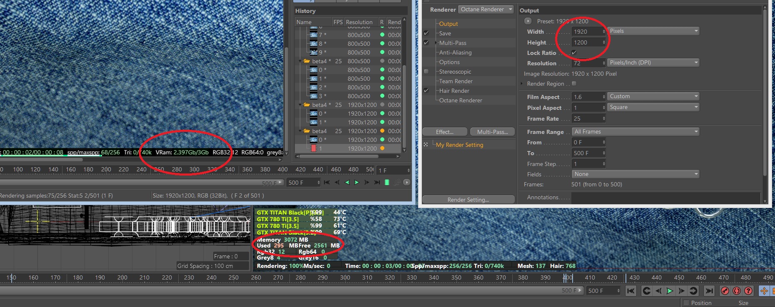Viewport: 775px width, 307px height.
Task: Click the bottom 1920x1200 beta4 folder icon
Action: coord(307,131)
